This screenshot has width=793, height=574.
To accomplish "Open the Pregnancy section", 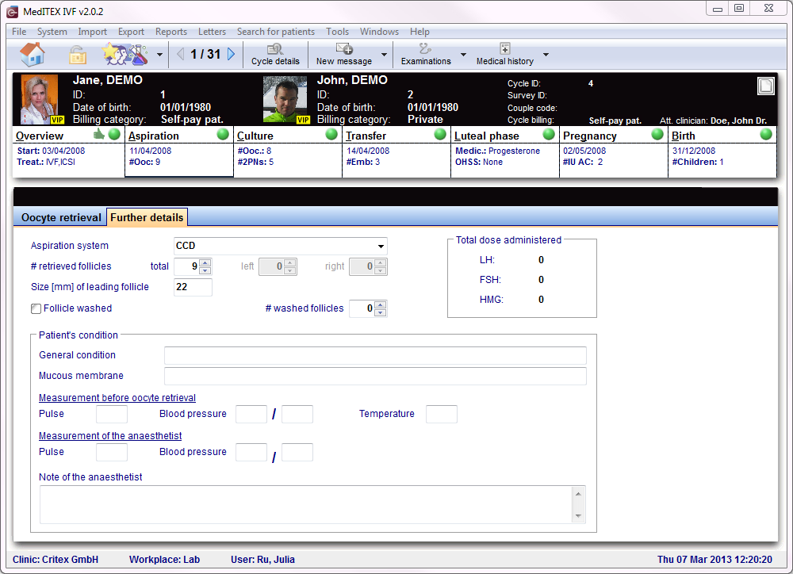I will [x=590, y=136].
